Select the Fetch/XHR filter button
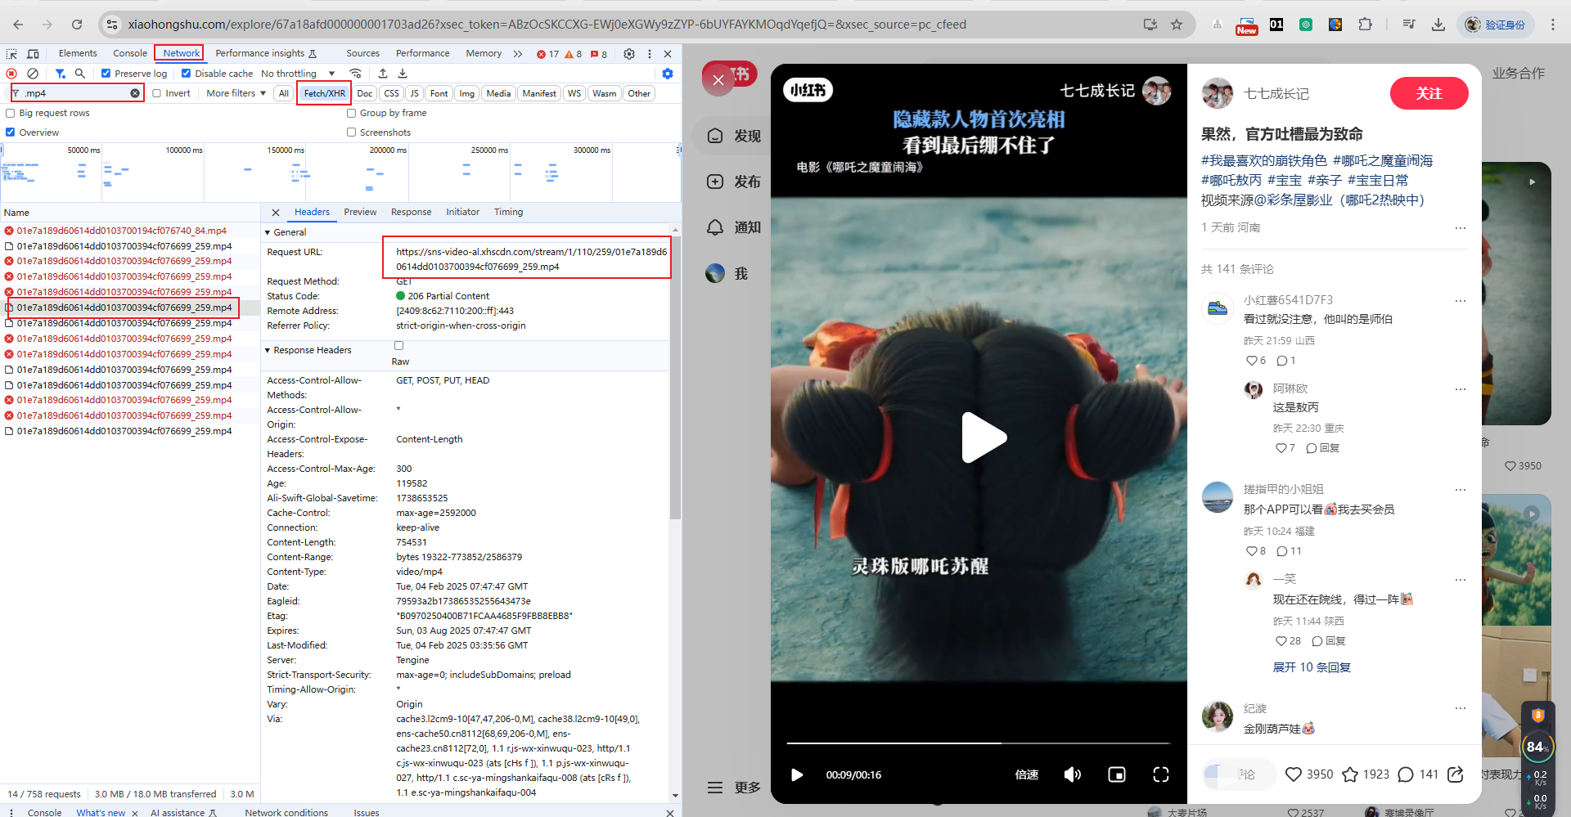Image resolution: width=1571 pixels, height=817 pixels. [x=324, y=93]
